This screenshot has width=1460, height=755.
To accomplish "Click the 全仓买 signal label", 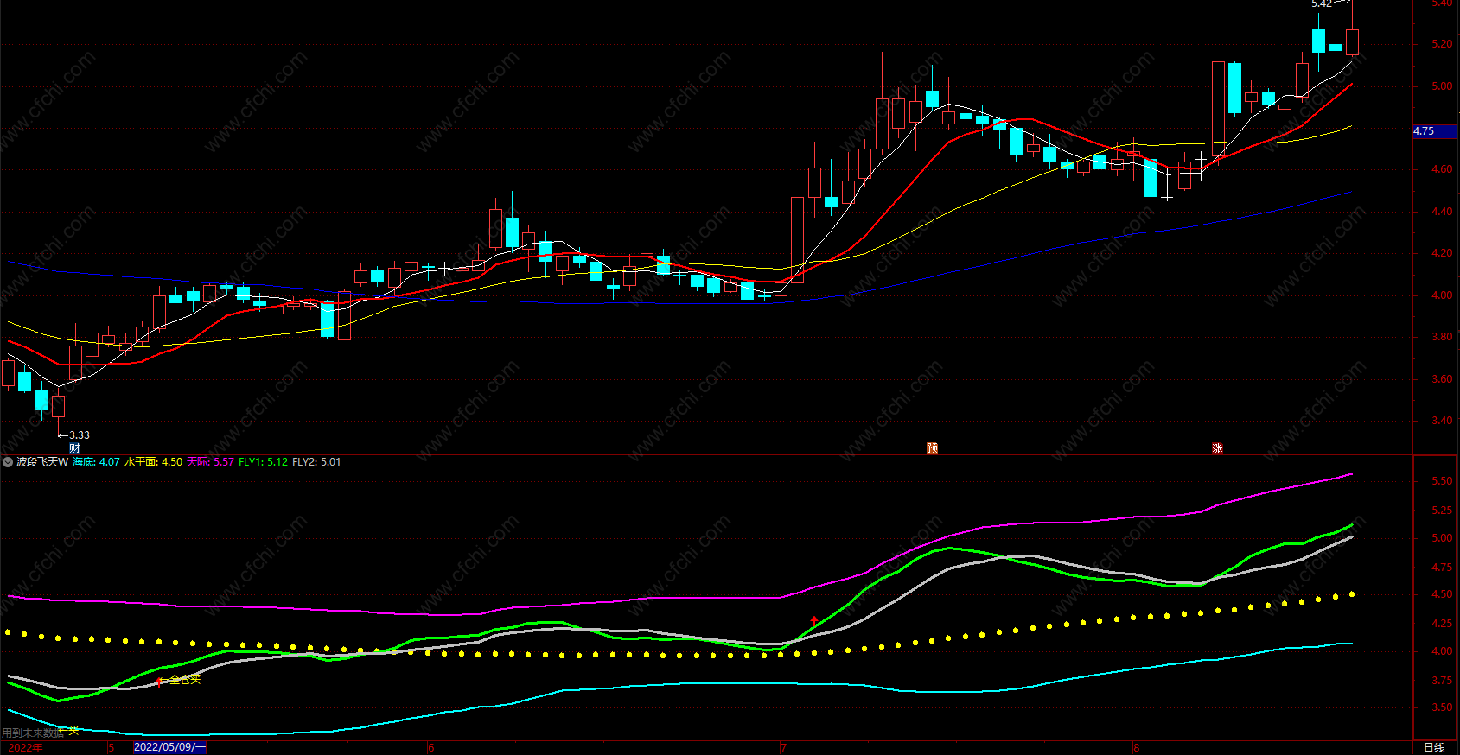I will tap(184, 680).
